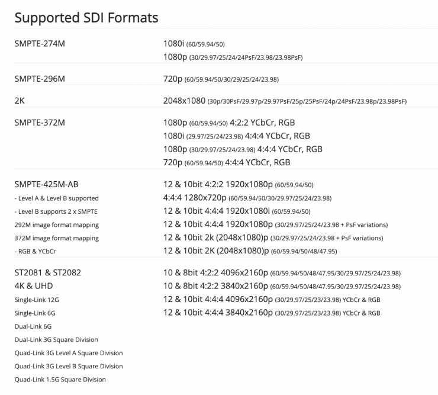Click the Single-Link 12G entry
The height and width of the screenshot is (395, 438).
(x=38, y=300)
